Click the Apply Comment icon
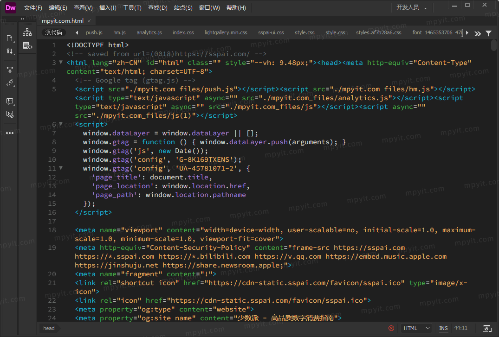The height and width of the screenshot is (337, 499). [10, 102]
